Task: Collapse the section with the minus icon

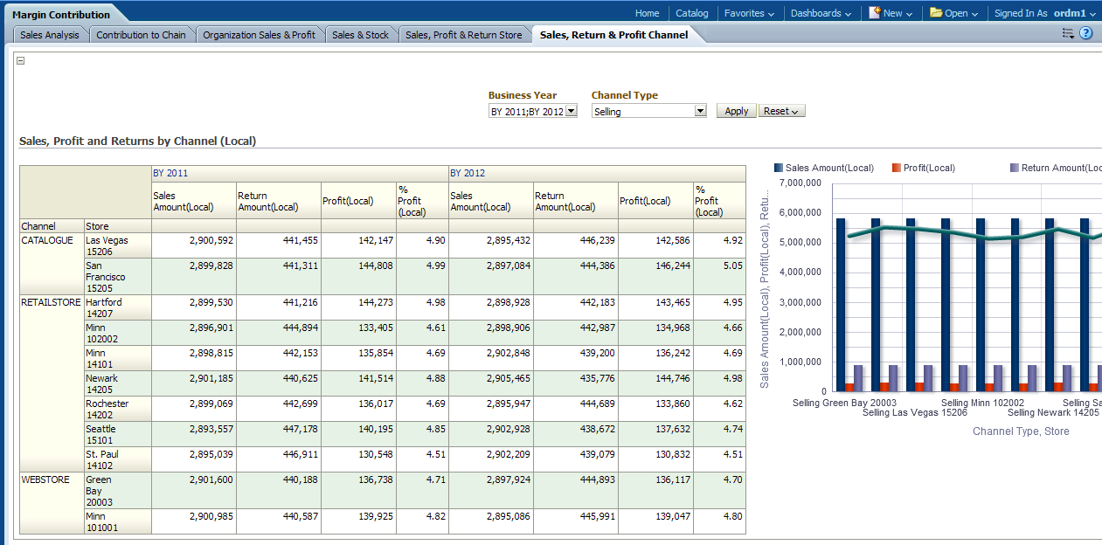Action: pos(21,61)
